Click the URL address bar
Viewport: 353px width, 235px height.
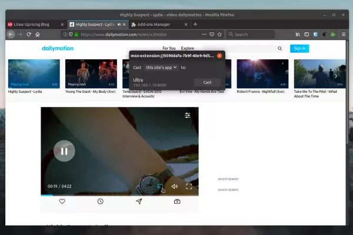pyautogui.click(x=141, y=35)
